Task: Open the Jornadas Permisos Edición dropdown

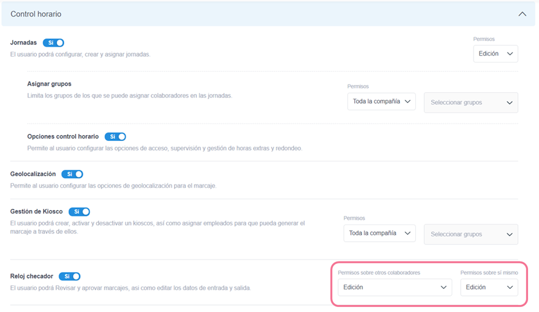Action: click(x=495, y=54)
